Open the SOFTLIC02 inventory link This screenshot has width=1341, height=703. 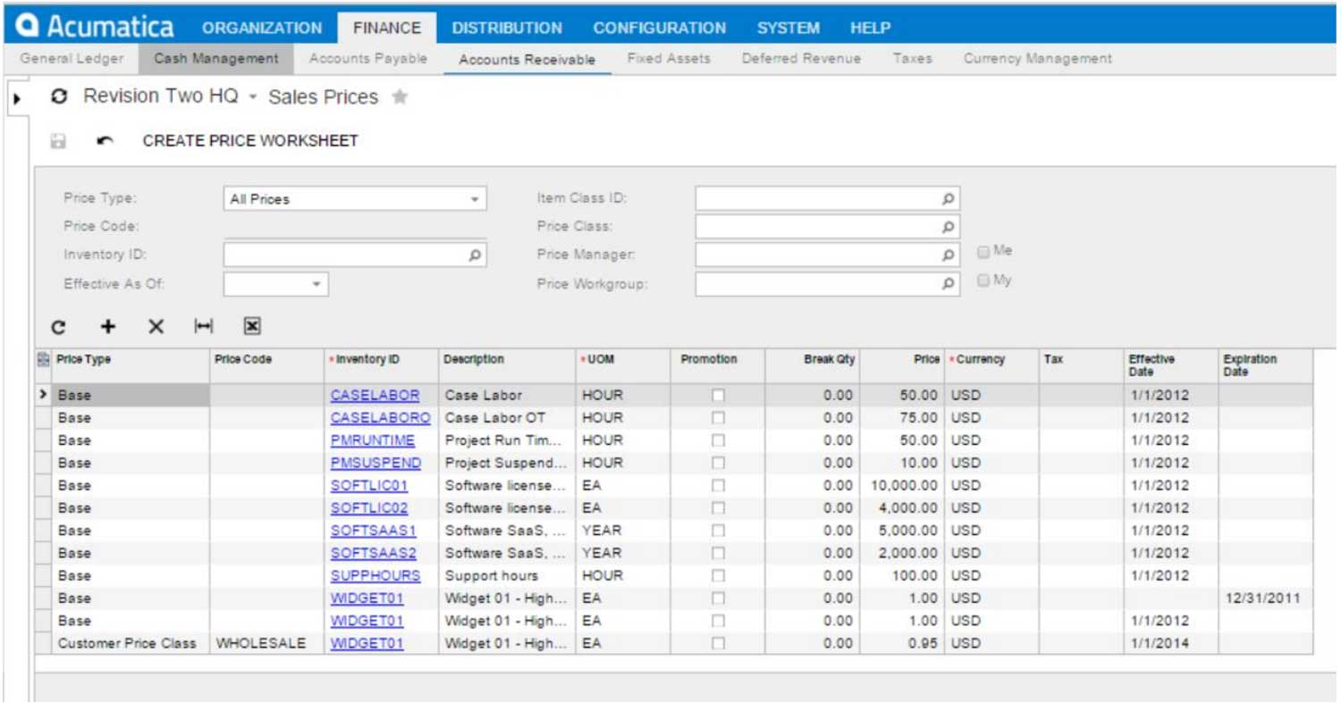(369, 508)
